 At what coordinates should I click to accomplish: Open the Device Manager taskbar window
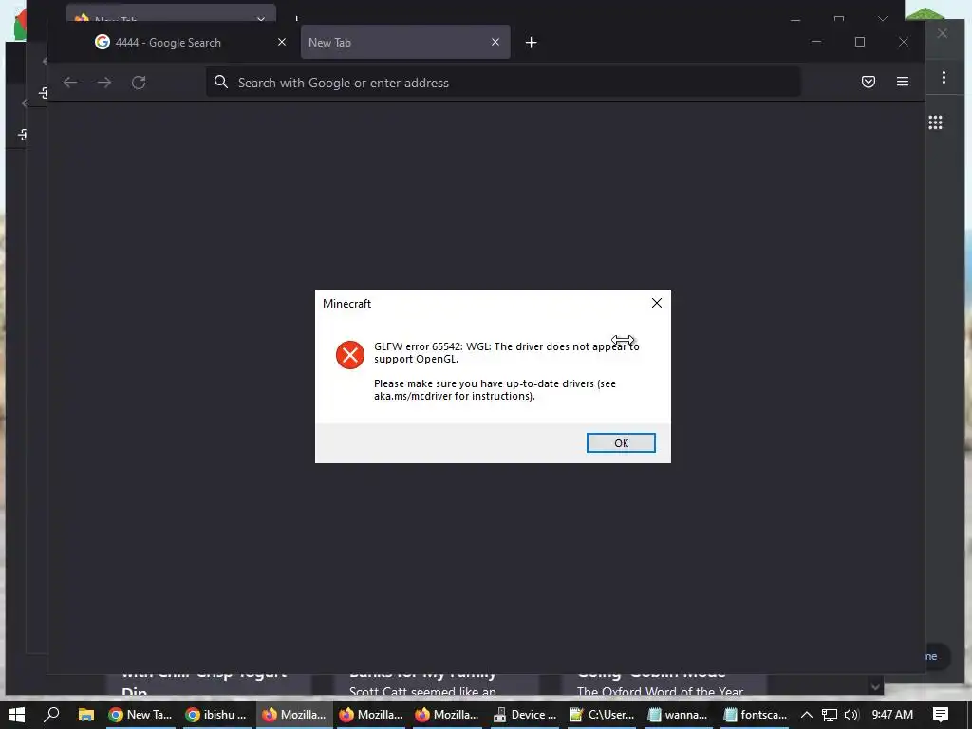pyautogui.click(x=525, y=715)
